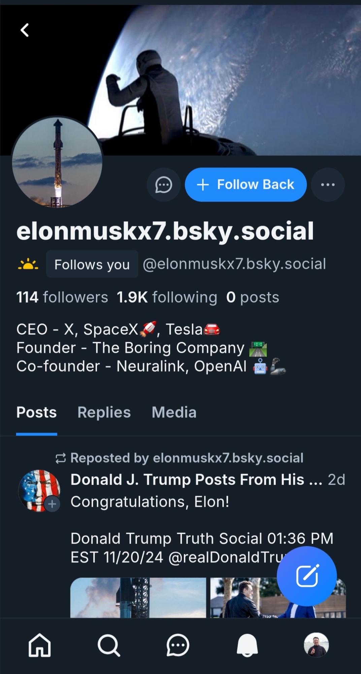Open the Notifications bell icon
The height and width of the screenshot is (674, 361).
click(247, 645)
